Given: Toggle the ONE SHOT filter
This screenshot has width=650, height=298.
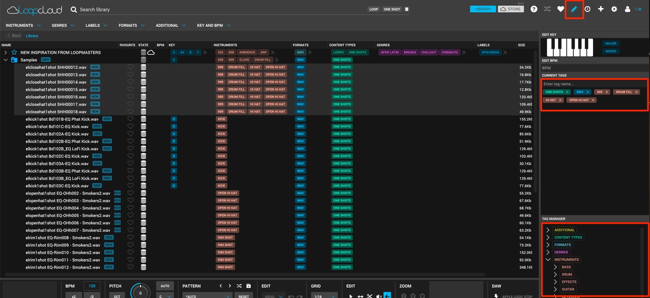Looking at the screenshot, I should tap(392, 9).
